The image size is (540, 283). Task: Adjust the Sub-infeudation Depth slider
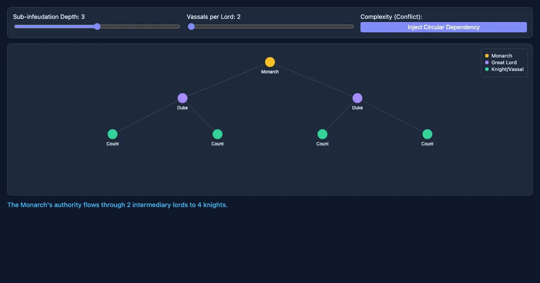click(97, 27)
